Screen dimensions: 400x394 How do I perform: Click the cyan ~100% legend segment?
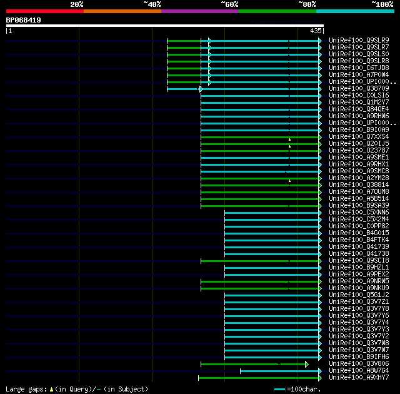click(356, 11)
